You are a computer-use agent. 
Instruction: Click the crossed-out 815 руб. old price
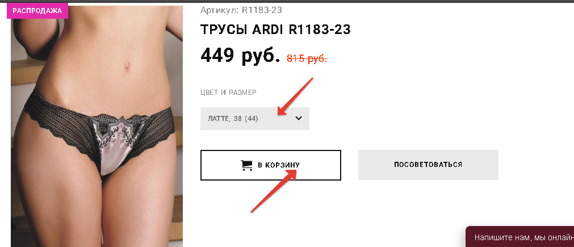point(307,58)
